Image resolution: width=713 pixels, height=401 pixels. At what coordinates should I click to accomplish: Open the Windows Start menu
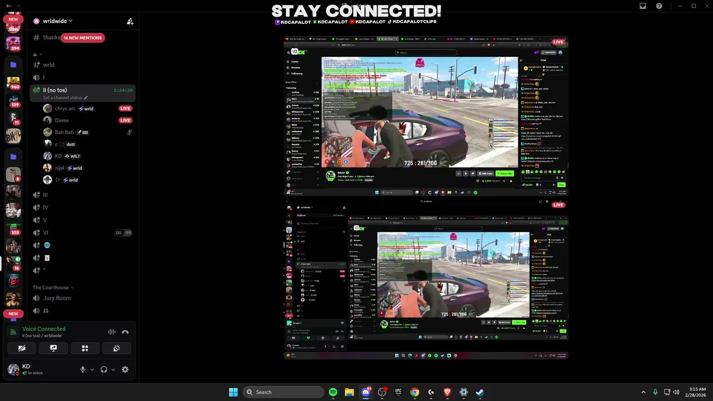pyautogui.click(x=233, y=392)
